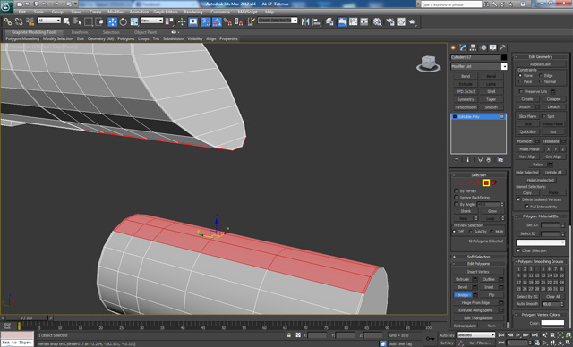Click the TurboSmooth modifier button
This screenshot has width=573, height=347.
tap(466, 107)
